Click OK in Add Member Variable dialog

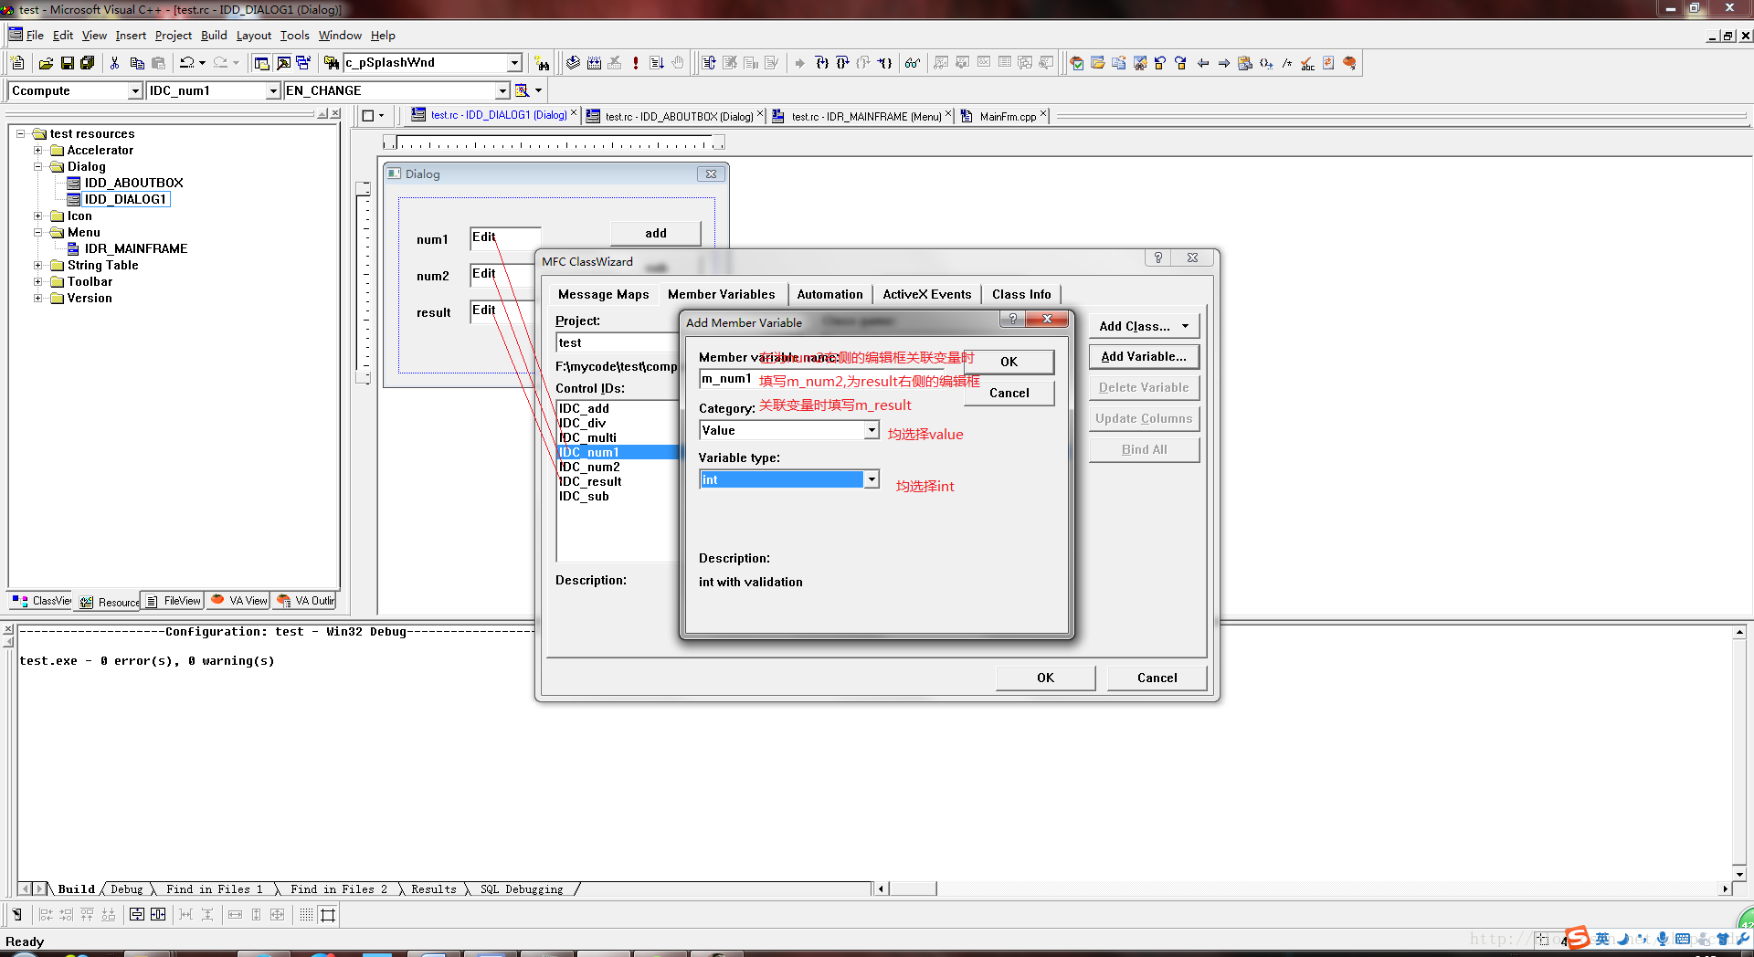[x=1009, y=362]
